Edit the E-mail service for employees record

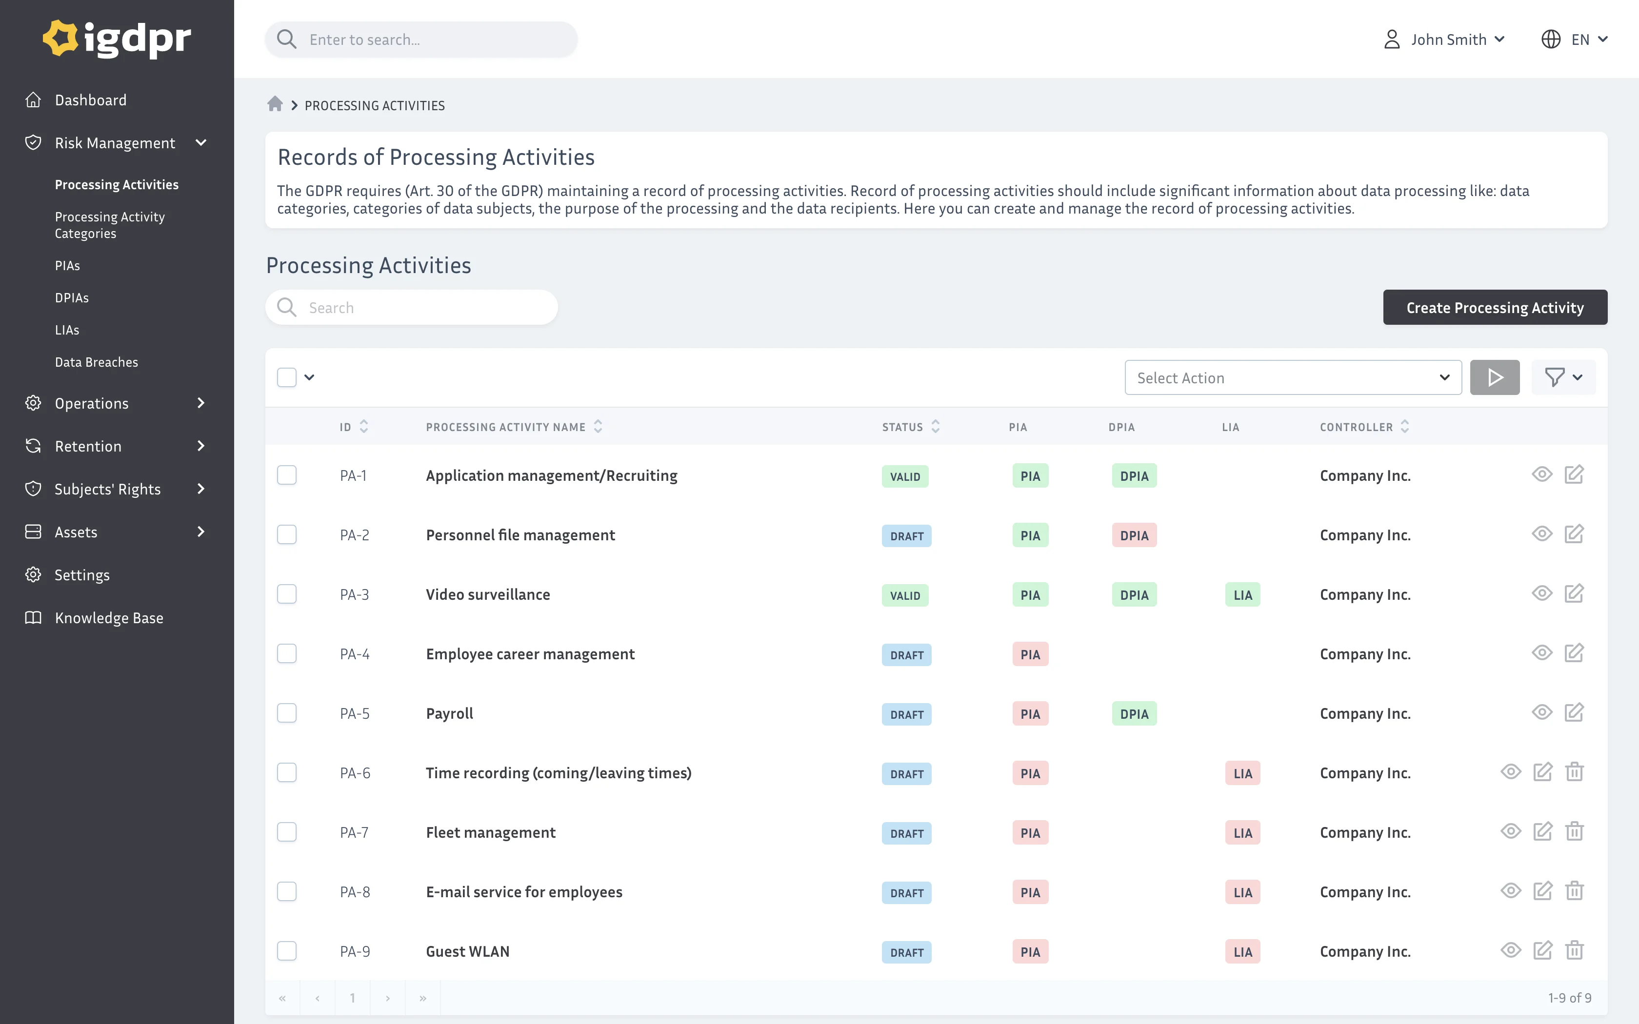click(1542, 890)
